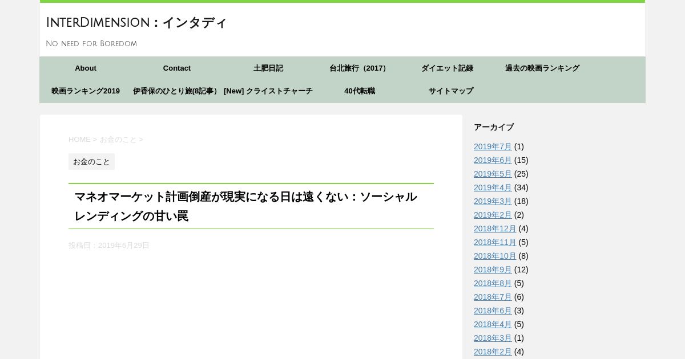Open ダイエット記録 menu item
685x359 pixels.
(448, 68)
